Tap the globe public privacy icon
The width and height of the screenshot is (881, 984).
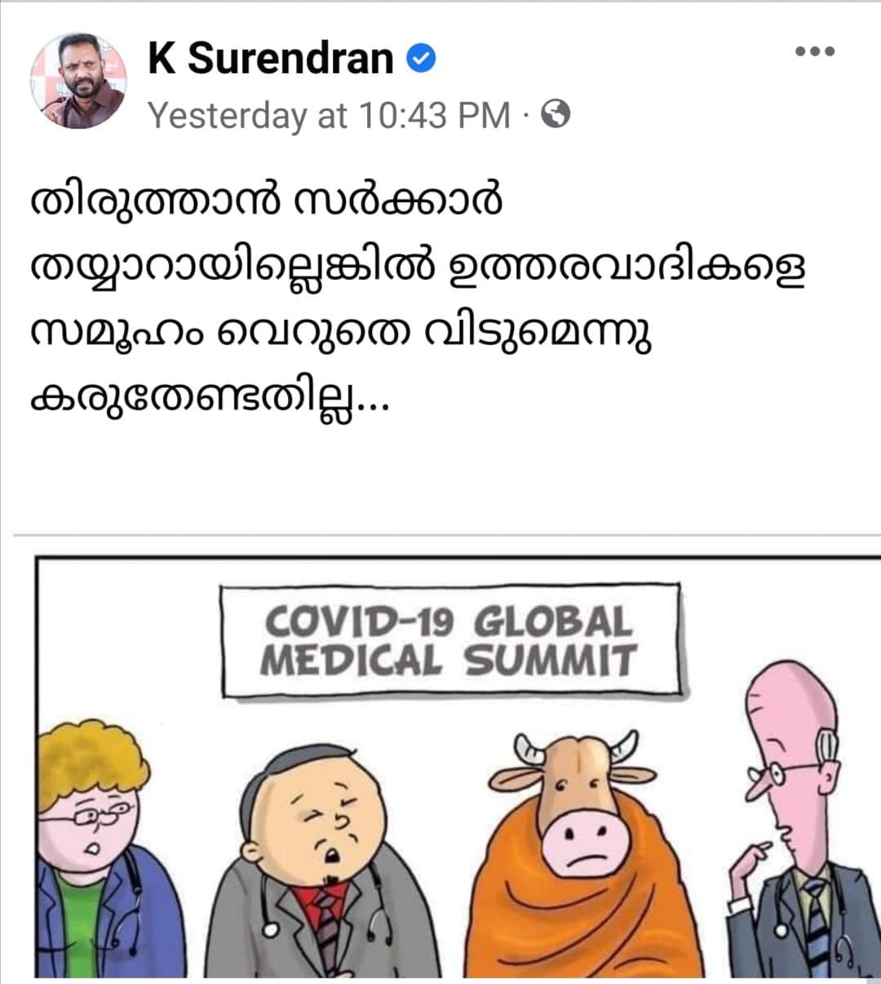pos(556,114)
